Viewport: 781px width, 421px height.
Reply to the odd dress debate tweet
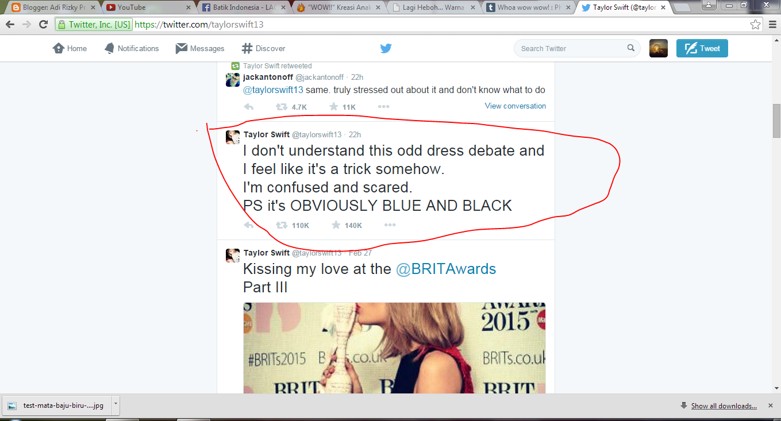tap(249, 225)
